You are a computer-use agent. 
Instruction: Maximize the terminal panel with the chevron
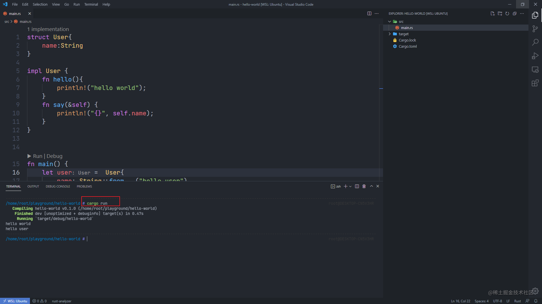pyautogui.click(x=371, y=186)
